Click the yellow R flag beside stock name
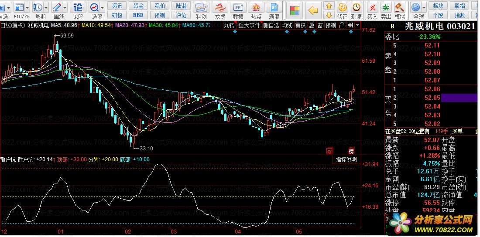 [x=393, y=27]
